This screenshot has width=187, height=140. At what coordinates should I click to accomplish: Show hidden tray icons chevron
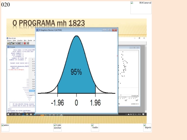coord(126,114)
